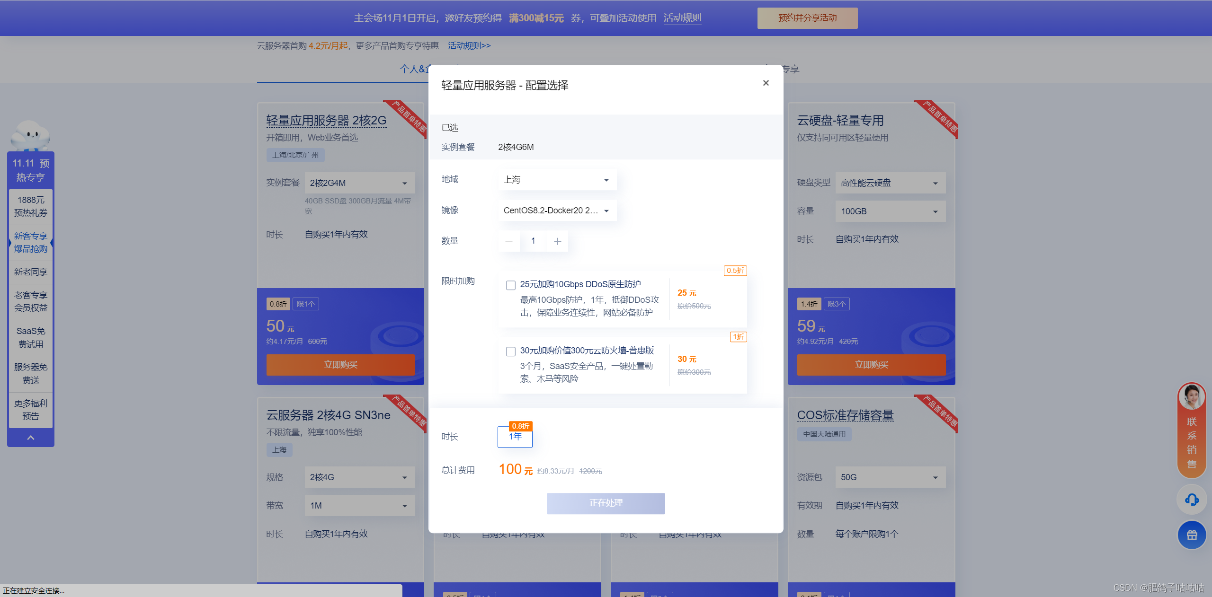1212x597 pixels.
Task: Click the quantity input field showing 1
Action: click(533, 241)
